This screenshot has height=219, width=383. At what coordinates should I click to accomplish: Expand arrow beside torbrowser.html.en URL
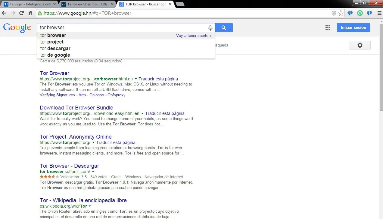[x=136, y=79]
